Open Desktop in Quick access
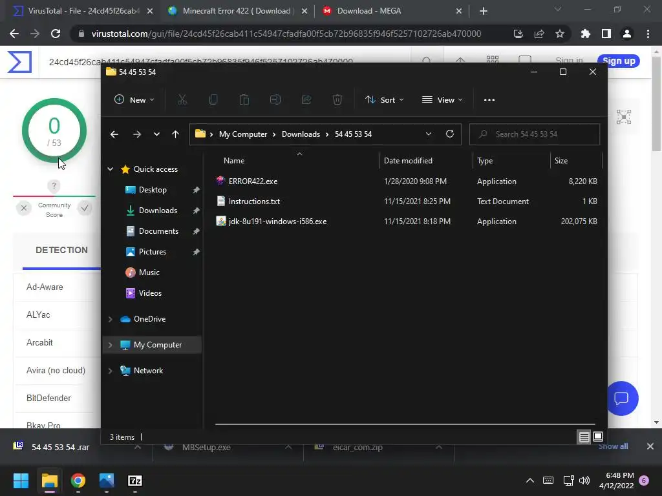662x496 pixels. pos(153,190)
